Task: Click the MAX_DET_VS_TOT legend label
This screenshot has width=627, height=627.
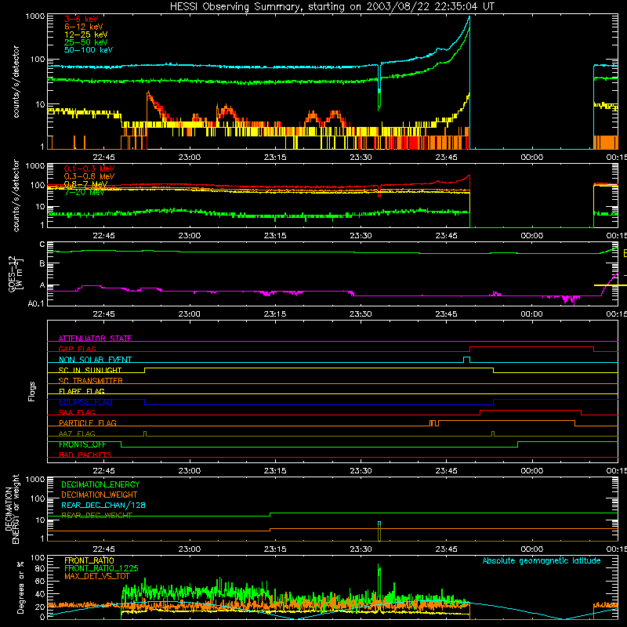Action: click(97, 576)
